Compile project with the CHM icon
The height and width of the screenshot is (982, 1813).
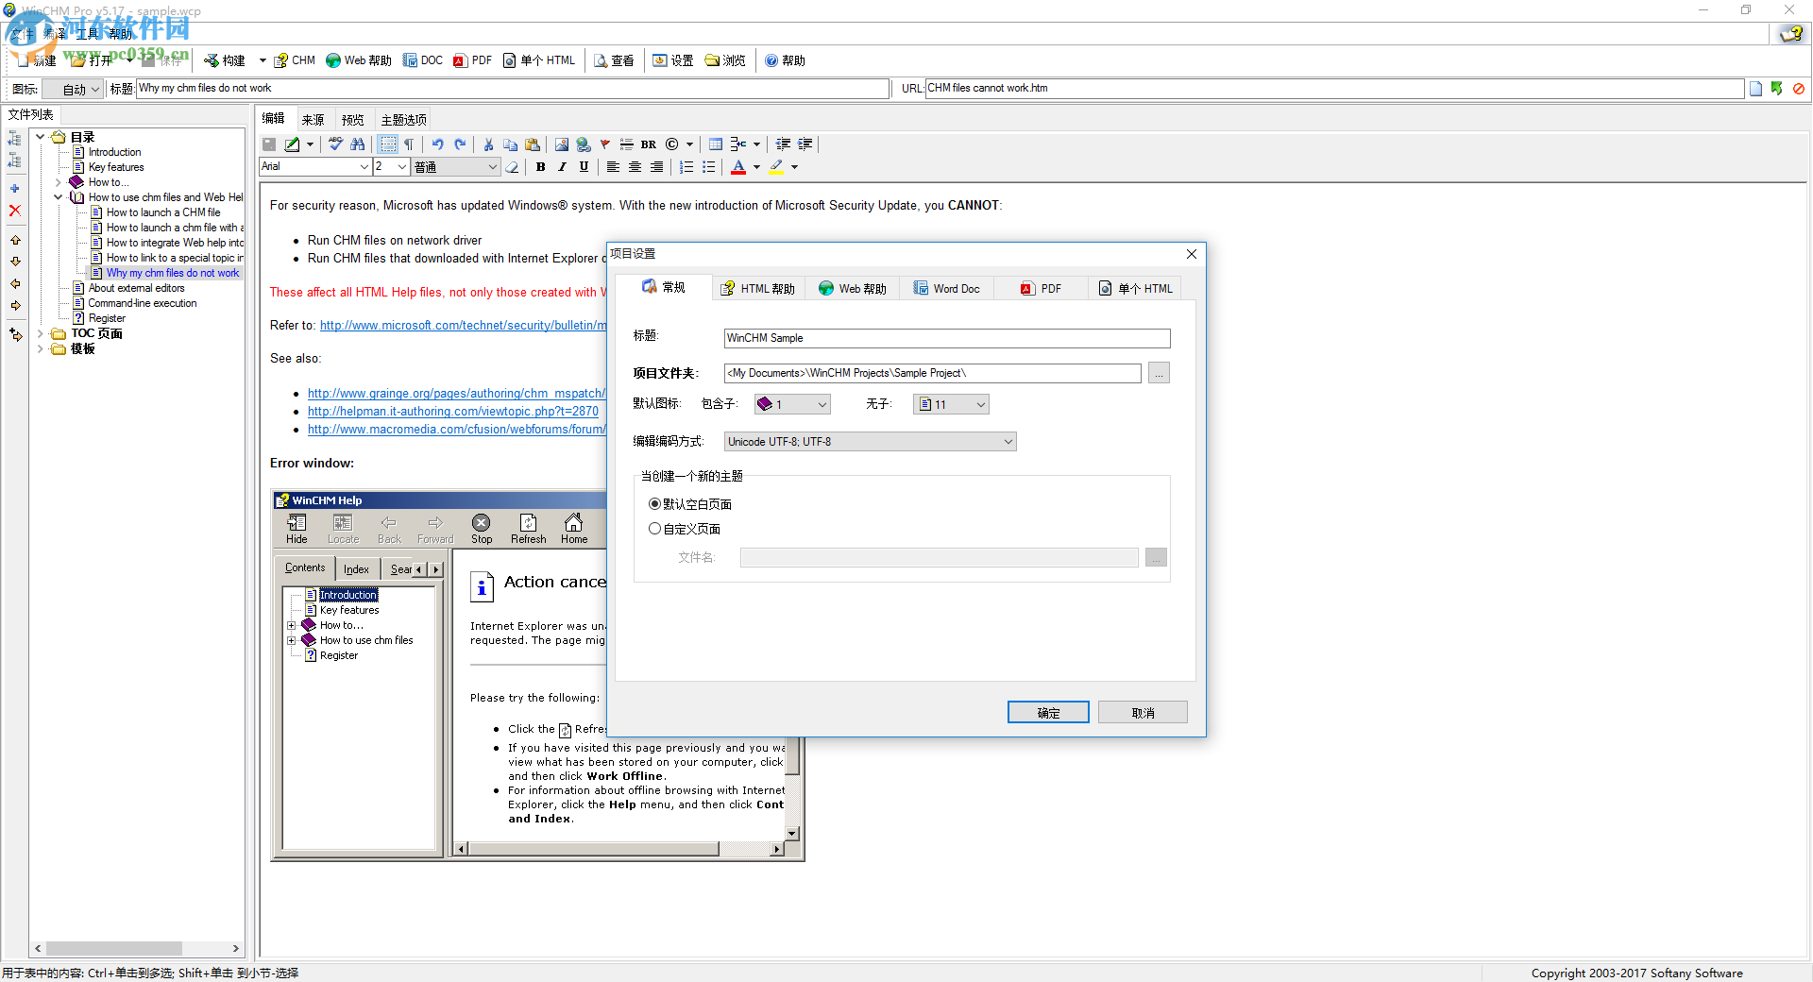294,60
